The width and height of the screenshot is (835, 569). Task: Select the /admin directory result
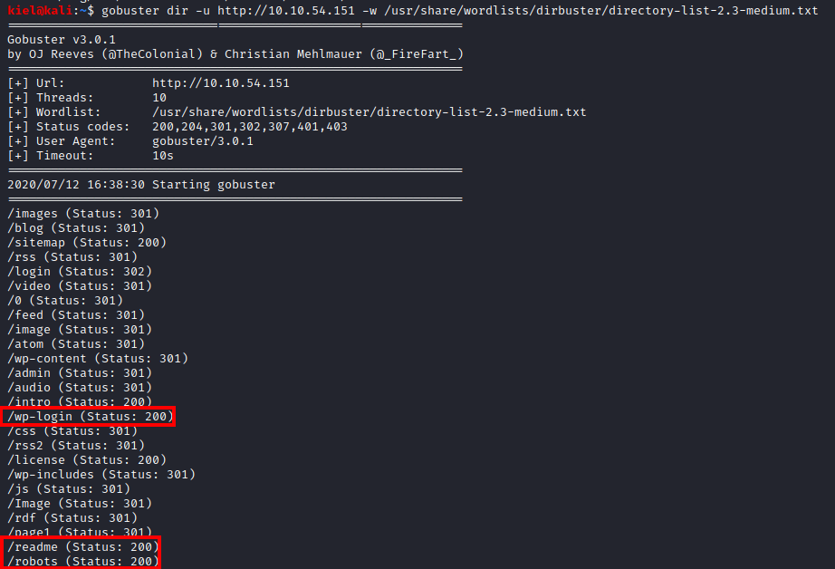pos(80,373)
